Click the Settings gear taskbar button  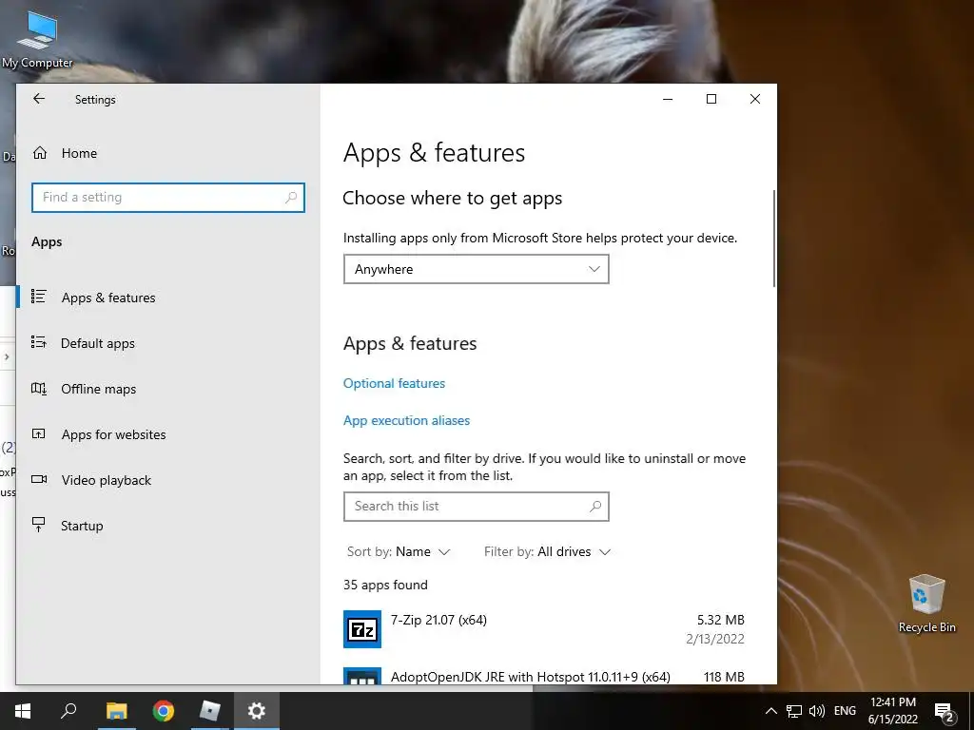257,711
